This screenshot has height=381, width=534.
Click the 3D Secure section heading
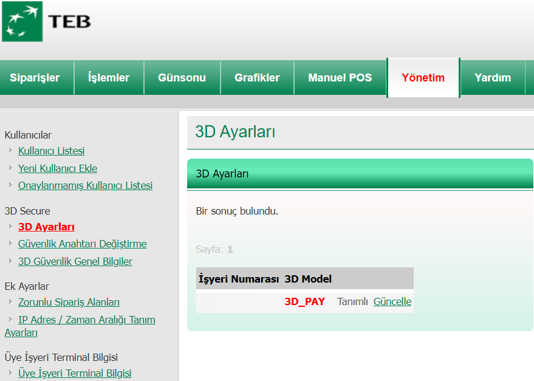point(27,211)
